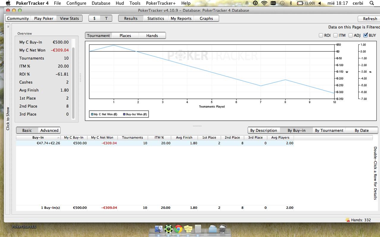The image size is (380, 237).
Task: Enable the ADJ graph checkbox
Action: click(351, 35)
